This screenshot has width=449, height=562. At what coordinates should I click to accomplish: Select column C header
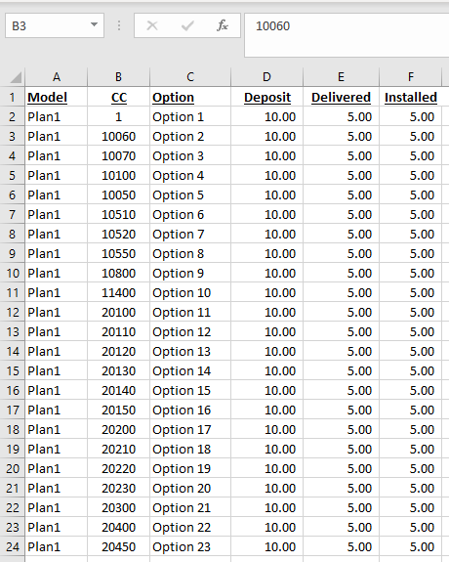point(190,77)
